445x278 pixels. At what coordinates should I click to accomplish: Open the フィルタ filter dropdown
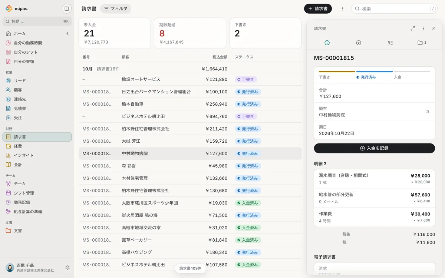point(116,9)
